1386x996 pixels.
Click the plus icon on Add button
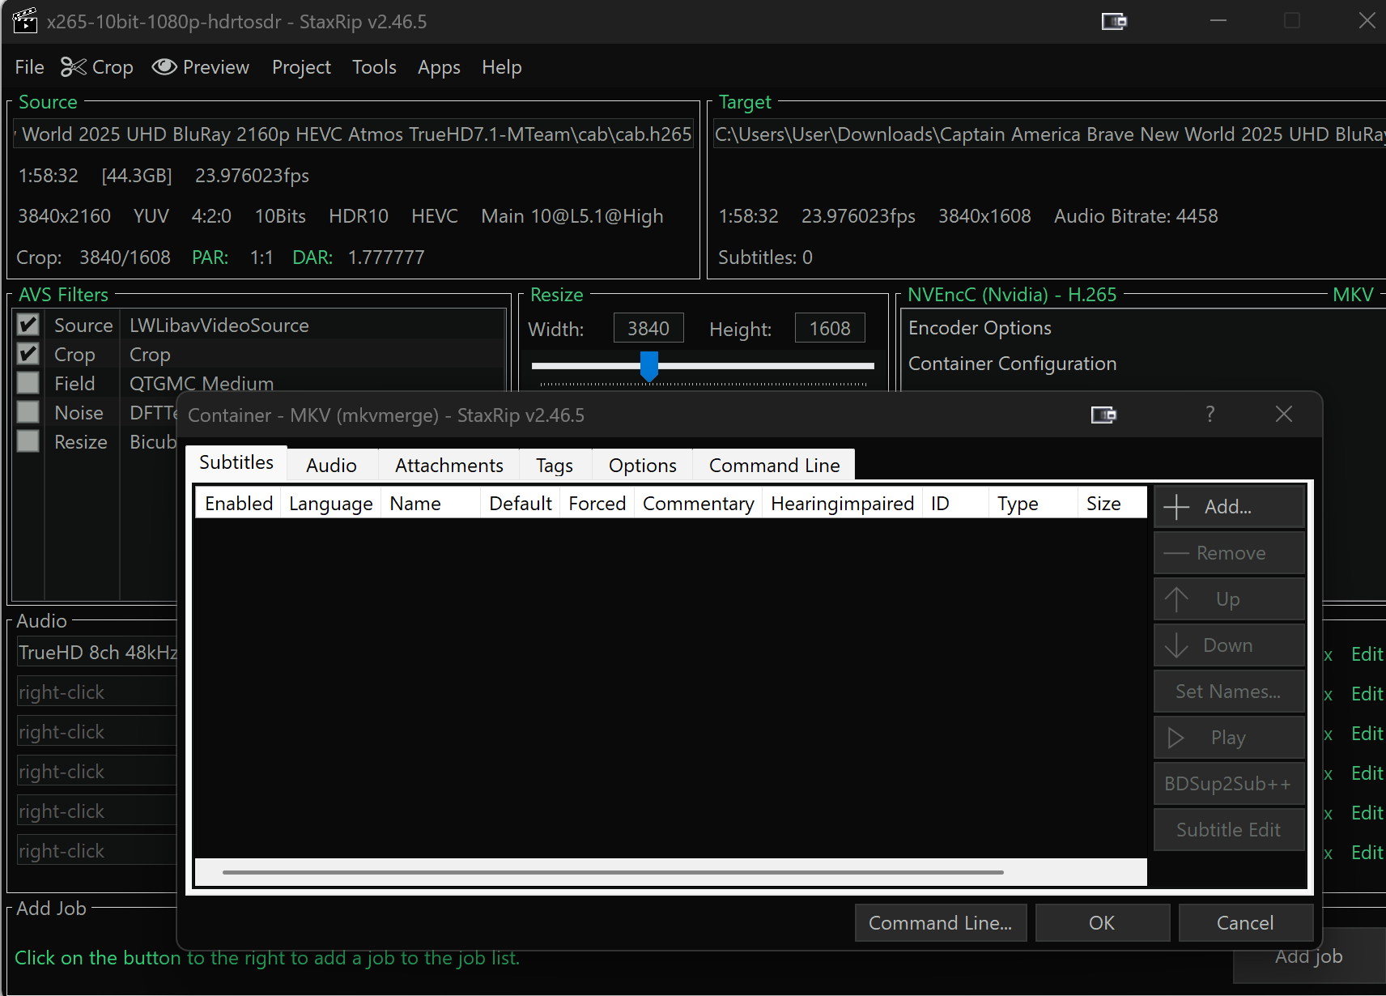coord(1176,507)
